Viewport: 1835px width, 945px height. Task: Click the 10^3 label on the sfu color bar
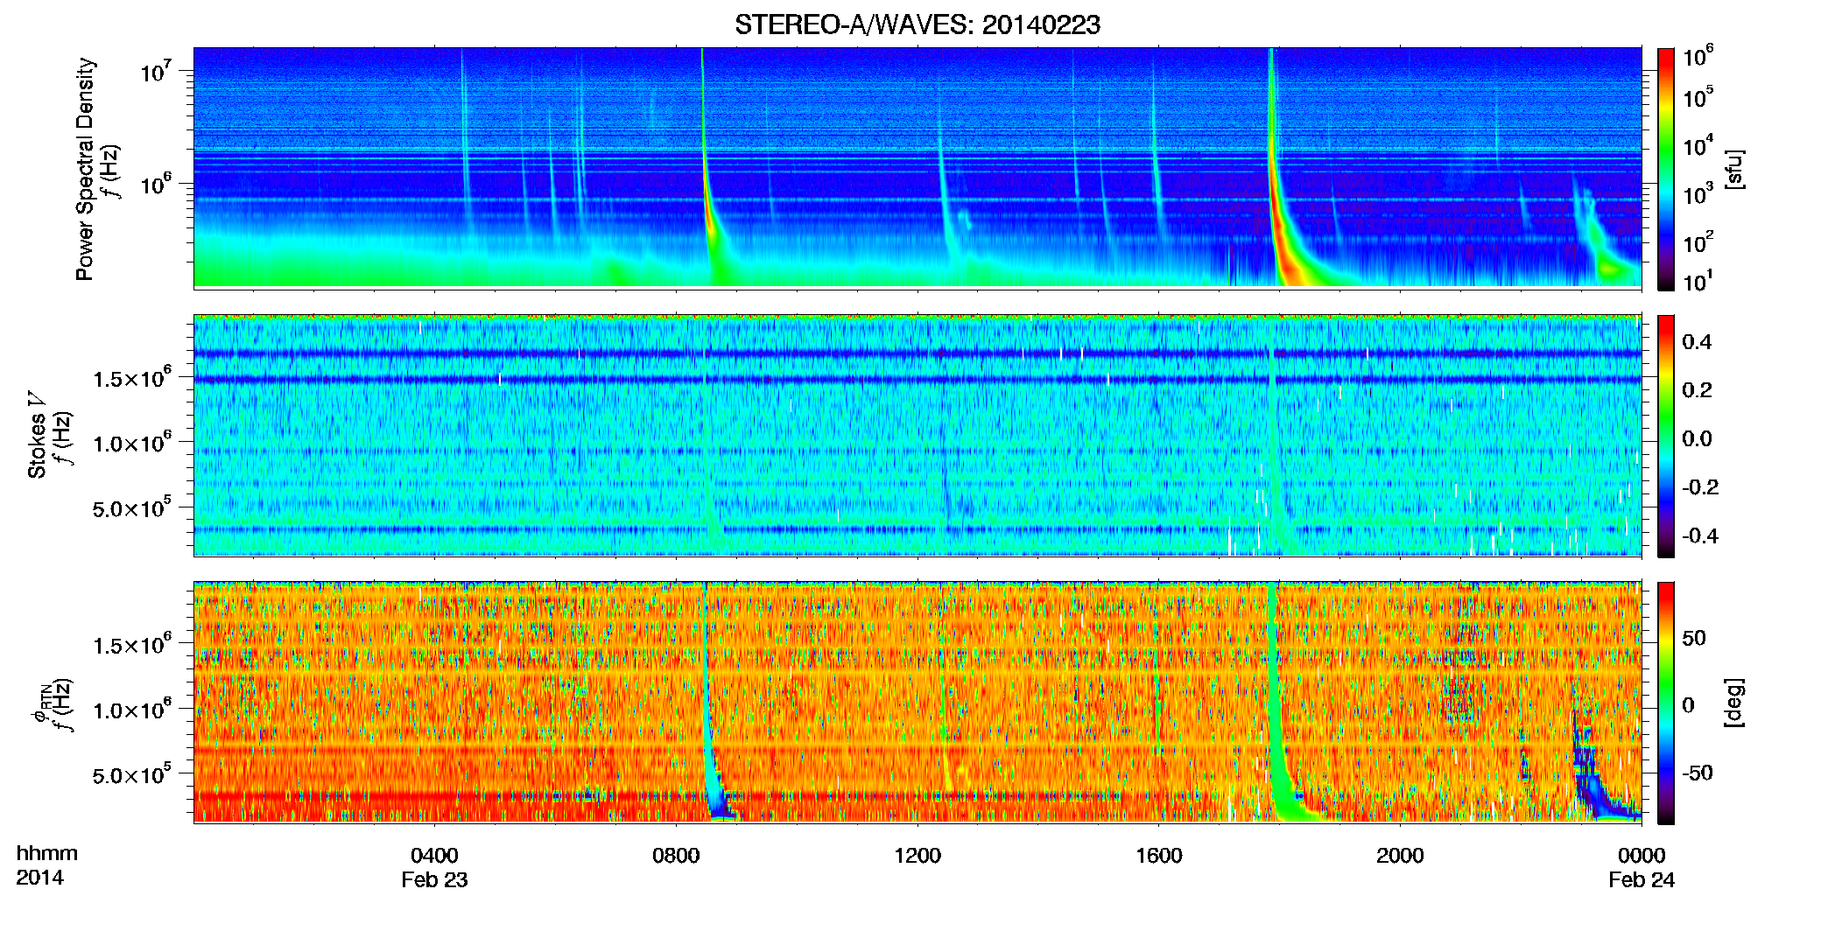(x=1698, y=194)
